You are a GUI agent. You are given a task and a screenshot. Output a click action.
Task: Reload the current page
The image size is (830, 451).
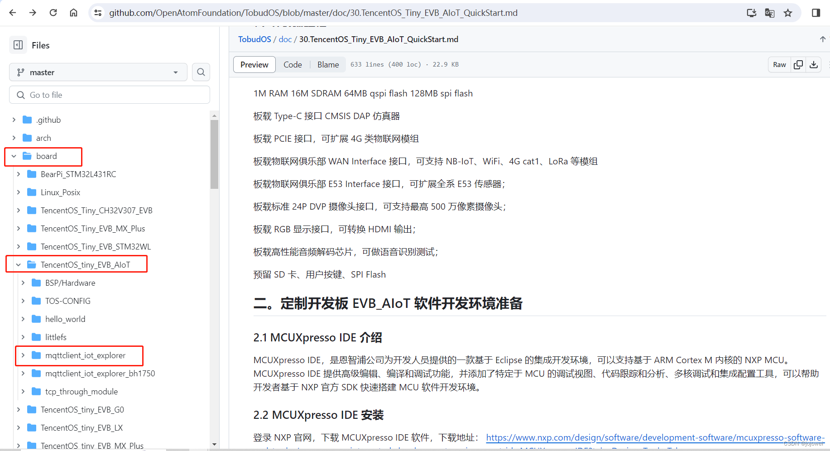(53, 13)
